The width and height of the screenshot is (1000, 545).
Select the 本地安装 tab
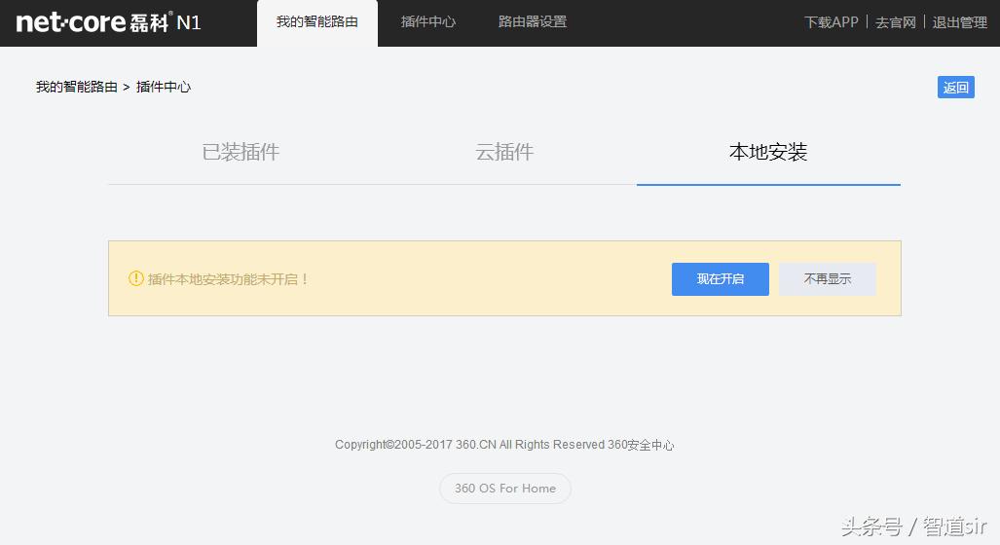(x=768, y=153)
